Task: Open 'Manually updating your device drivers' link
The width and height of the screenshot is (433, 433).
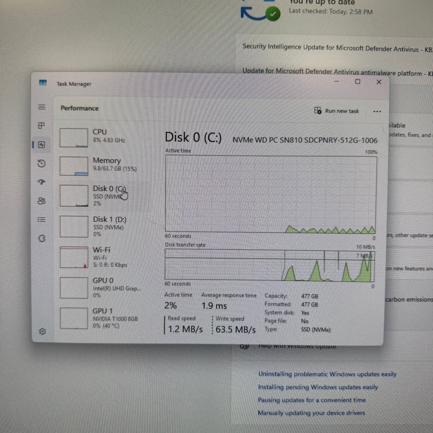Action: tap(311, 413)
